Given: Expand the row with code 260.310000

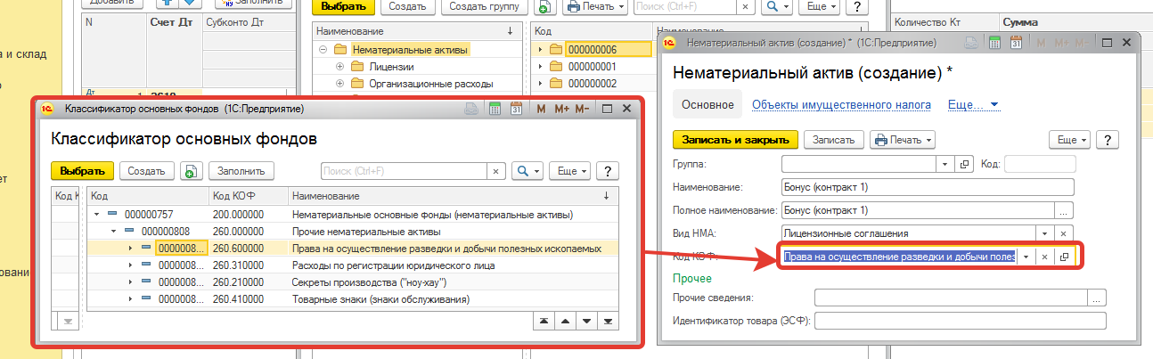Looking at the screenshot, I should pyautogui.click(x=129, y=265).
